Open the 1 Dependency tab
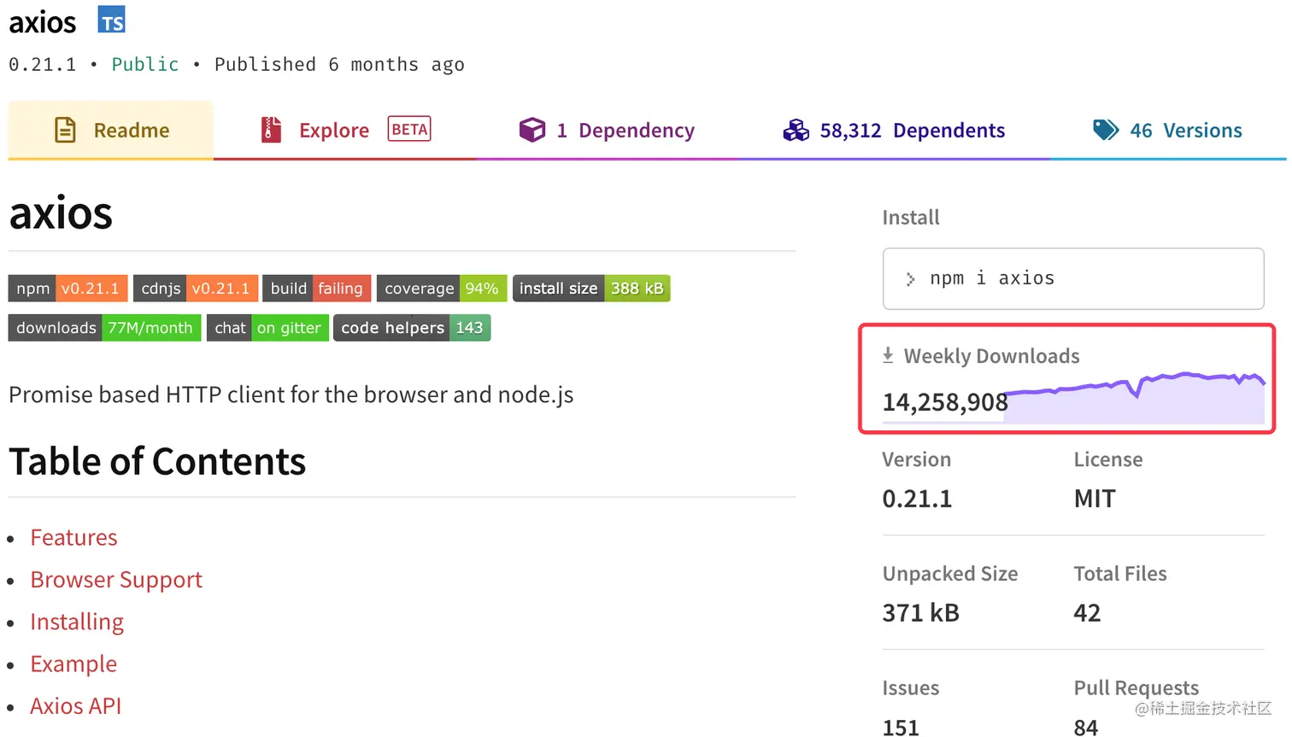The height and width of the screenshot is (737, 1292). pos(607,130)
